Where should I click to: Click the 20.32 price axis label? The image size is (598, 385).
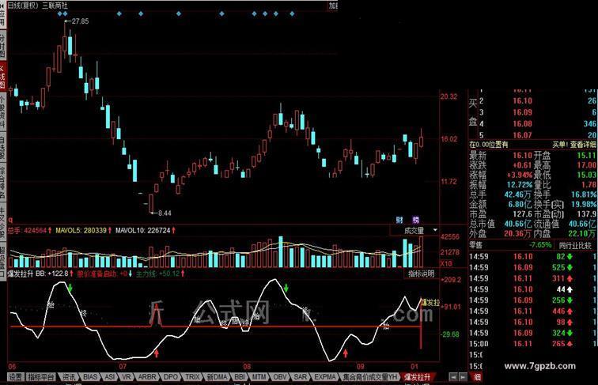point(448,96)
